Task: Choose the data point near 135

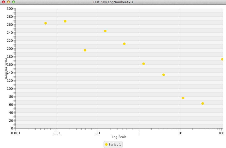Action: [x=164, y=75]
